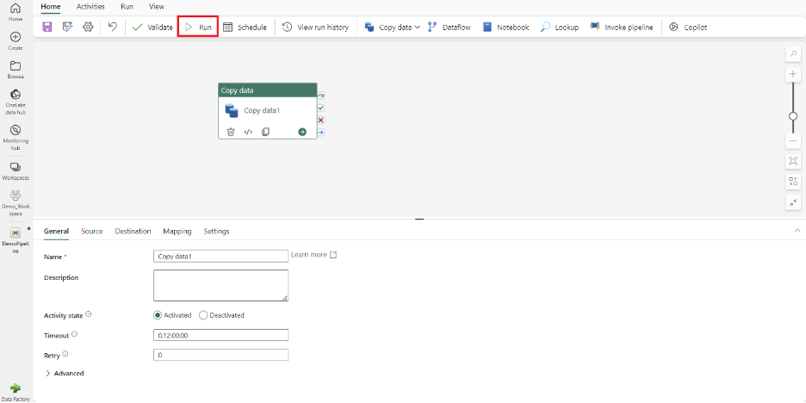Click the On fail red X connector
Image resolution: width=806 pixels, height=403 pixels.
coord(320,121)
